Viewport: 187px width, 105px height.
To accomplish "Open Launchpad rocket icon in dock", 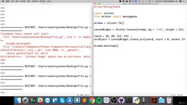I will point(25,100).
